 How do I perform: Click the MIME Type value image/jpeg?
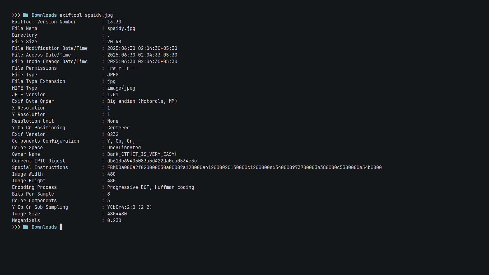(121, 88)
